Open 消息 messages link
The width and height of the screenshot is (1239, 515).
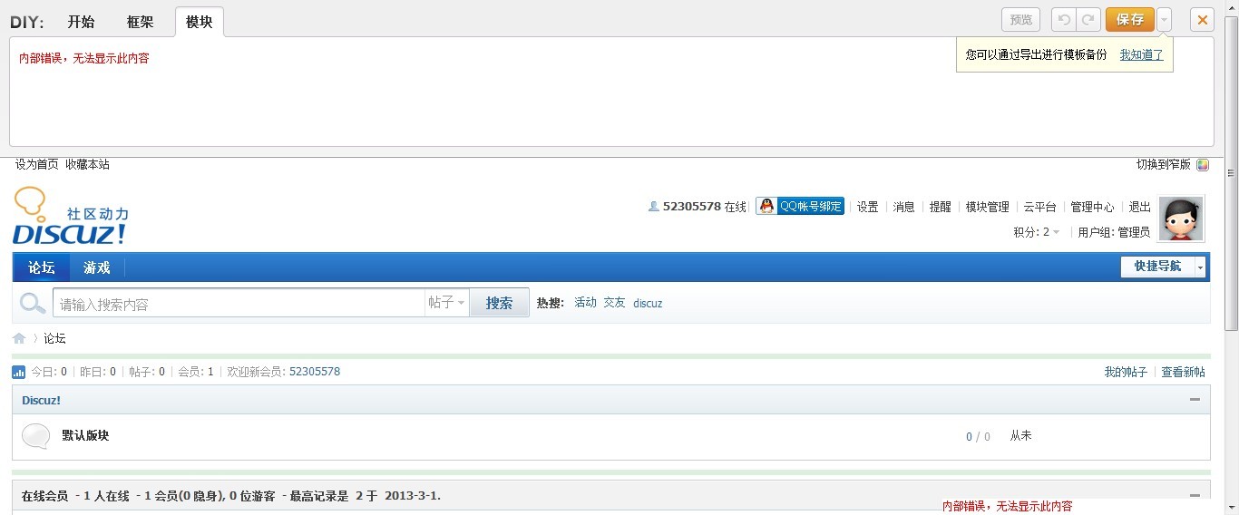point(904,207)
